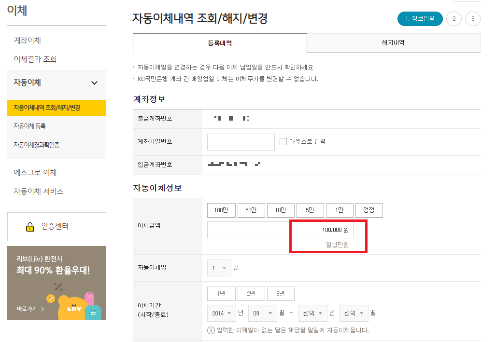Image resolution: width=496 pixels, height=342 pixels.
Task: Open the start month 09 dropdown
Action: tap(263, 313)
